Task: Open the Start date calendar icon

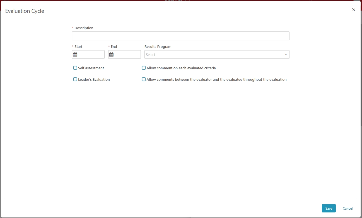Action: point(75,55)
